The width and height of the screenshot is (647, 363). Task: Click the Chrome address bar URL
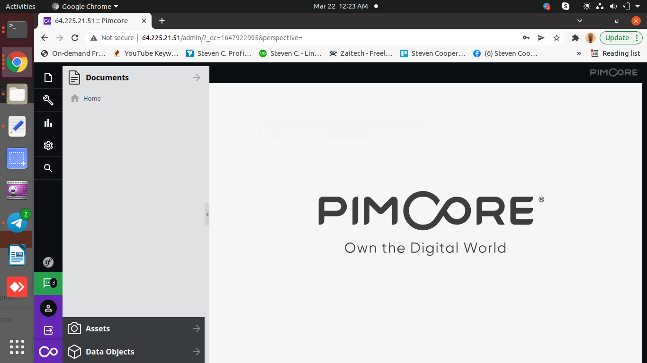click(222, 38)
